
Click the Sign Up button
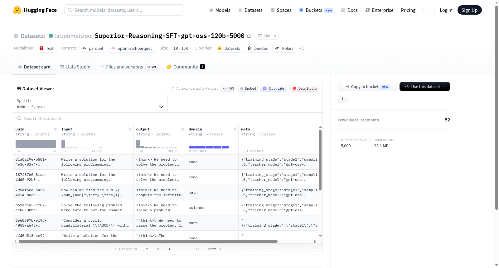469,10
